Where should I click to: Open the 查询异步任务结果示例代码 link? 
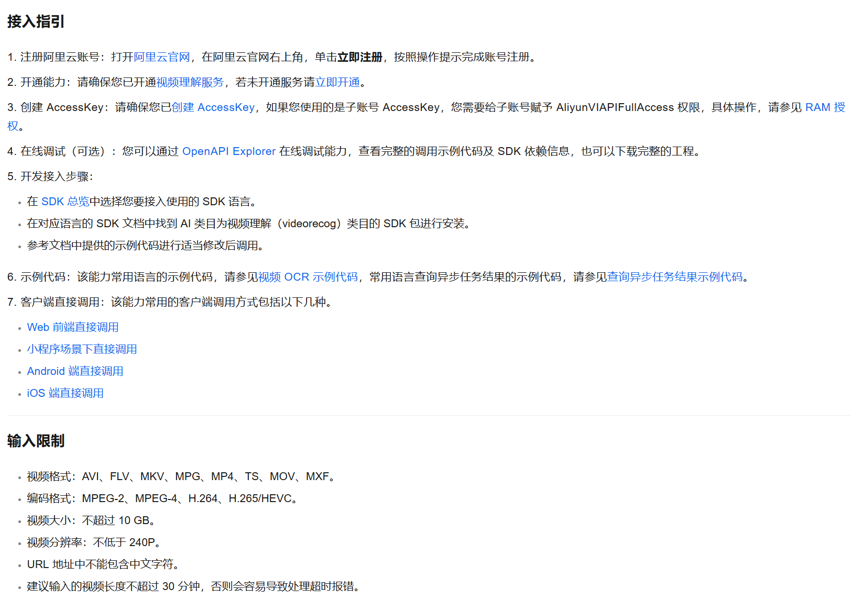click(x=675, y=277)
